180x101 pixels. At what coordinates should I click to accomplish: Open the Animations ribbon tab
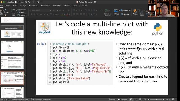click(45, 6)
